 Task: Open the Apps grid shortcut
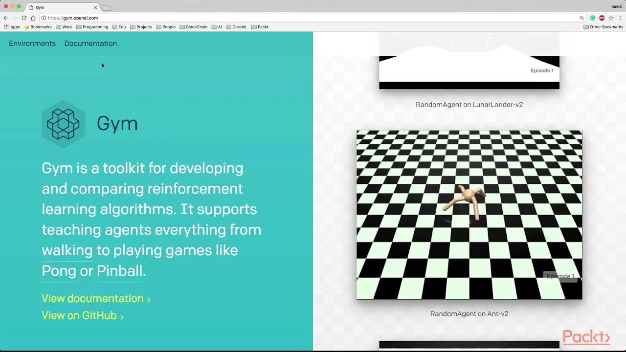(x=12, y=27)
